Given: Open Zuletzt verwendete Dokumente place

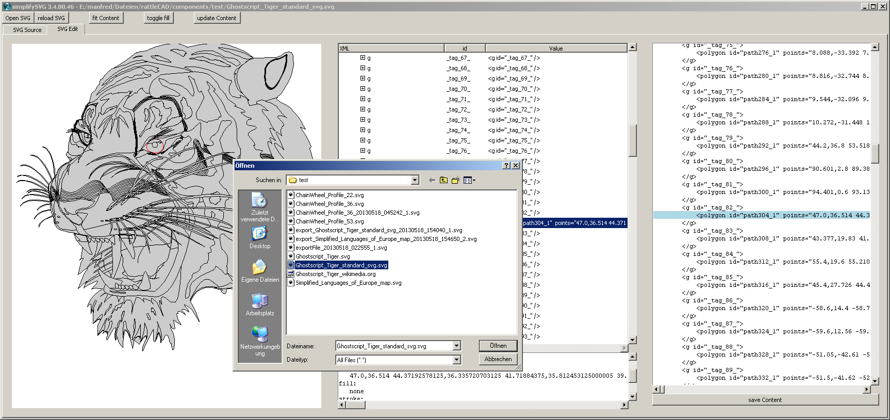Looking at the screenshot, I should (260, 207).
